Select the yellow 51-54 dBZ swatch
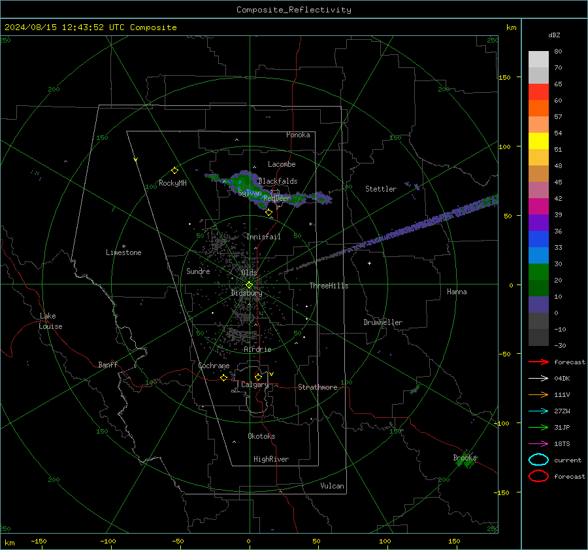Viewport: 588px width, 550px height. 538,141
